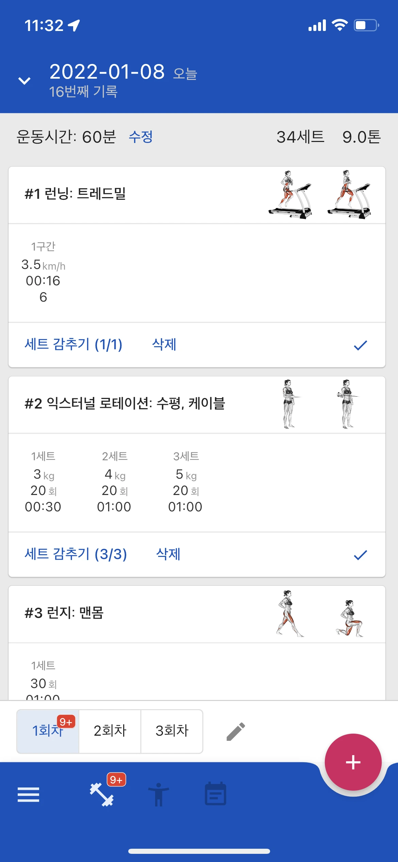Tap 삭제 under the cable rotation exercise
The image size is (398, 862).
[168, 554]
